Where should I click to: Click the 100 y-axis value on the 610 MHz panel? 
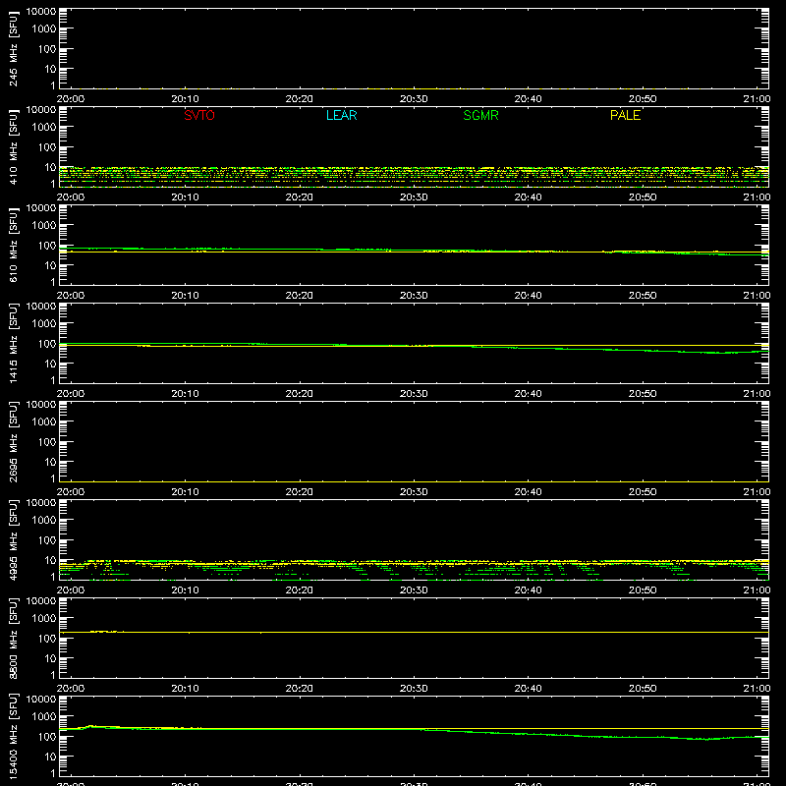[x=47, y=246]
